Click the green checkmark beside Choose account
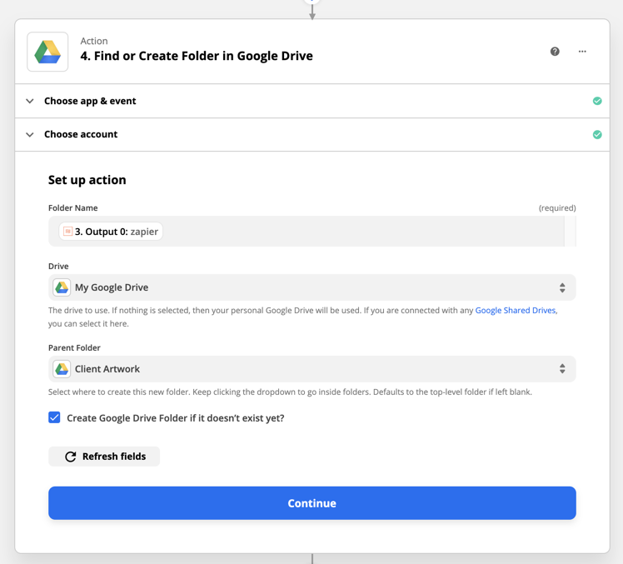623x564 pixels. click(x=597, y=135)
